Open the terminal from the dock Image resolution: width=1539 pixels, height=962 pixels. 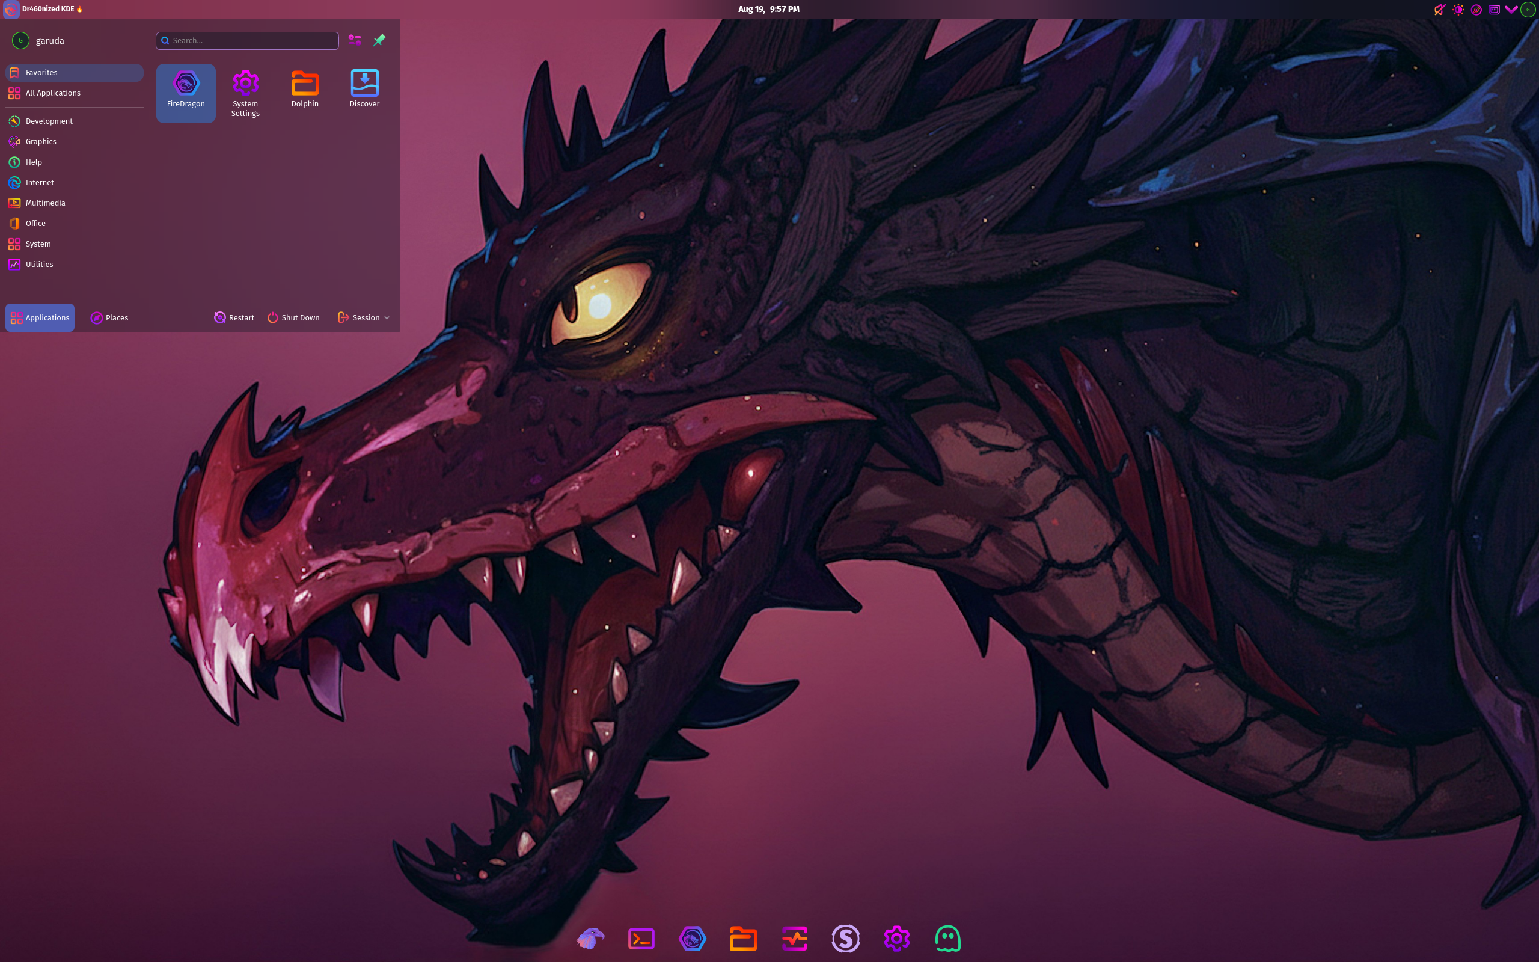tap(641, 938)
